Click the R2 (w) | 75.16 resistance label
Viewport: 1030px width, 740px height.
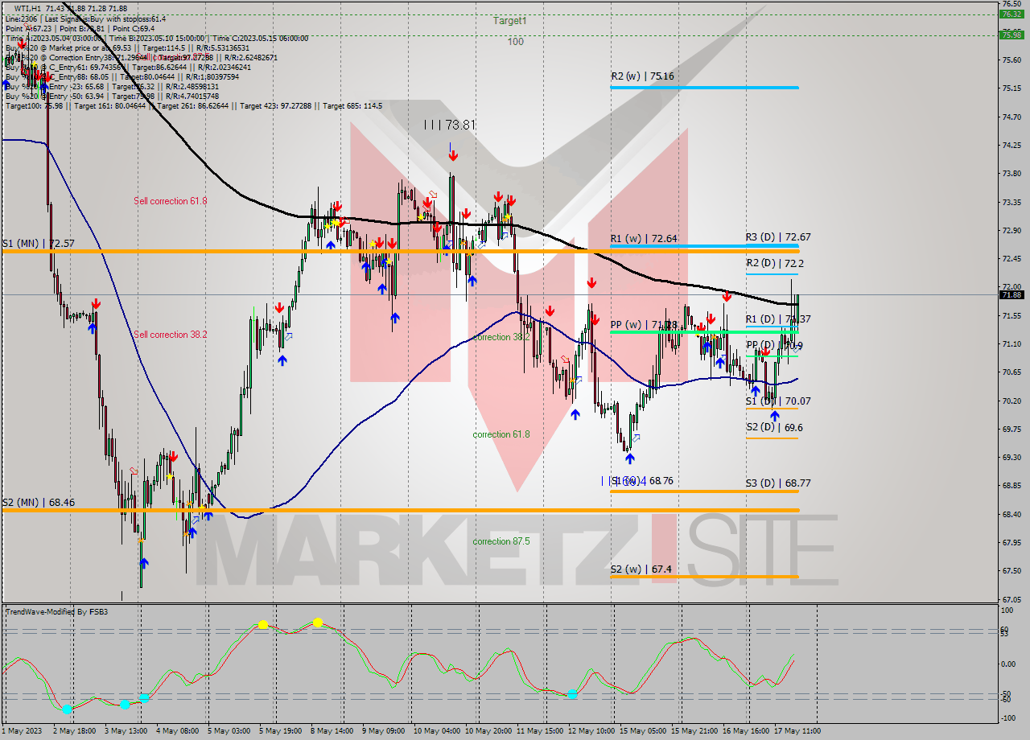click(642, 76)
